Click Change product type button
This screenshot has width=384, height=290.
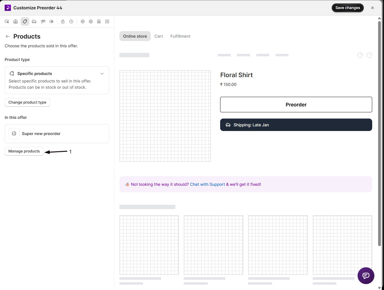pos(27,102)
